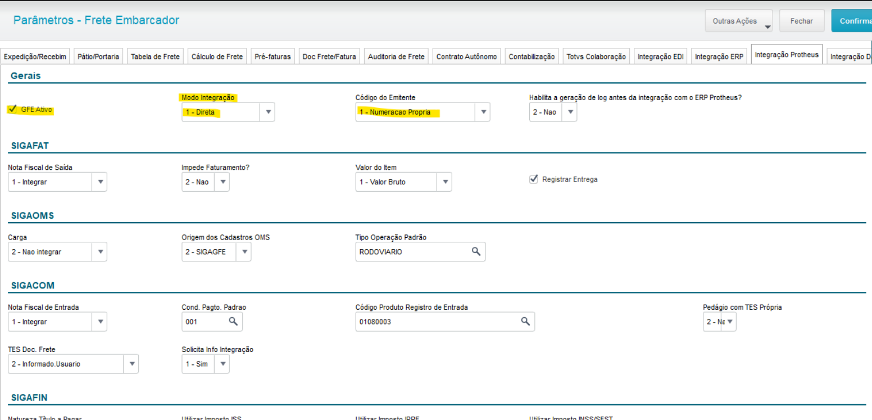Click the SIGACOM section heading
The height and width of the screenshot is (420, 872).
[33, 286]
